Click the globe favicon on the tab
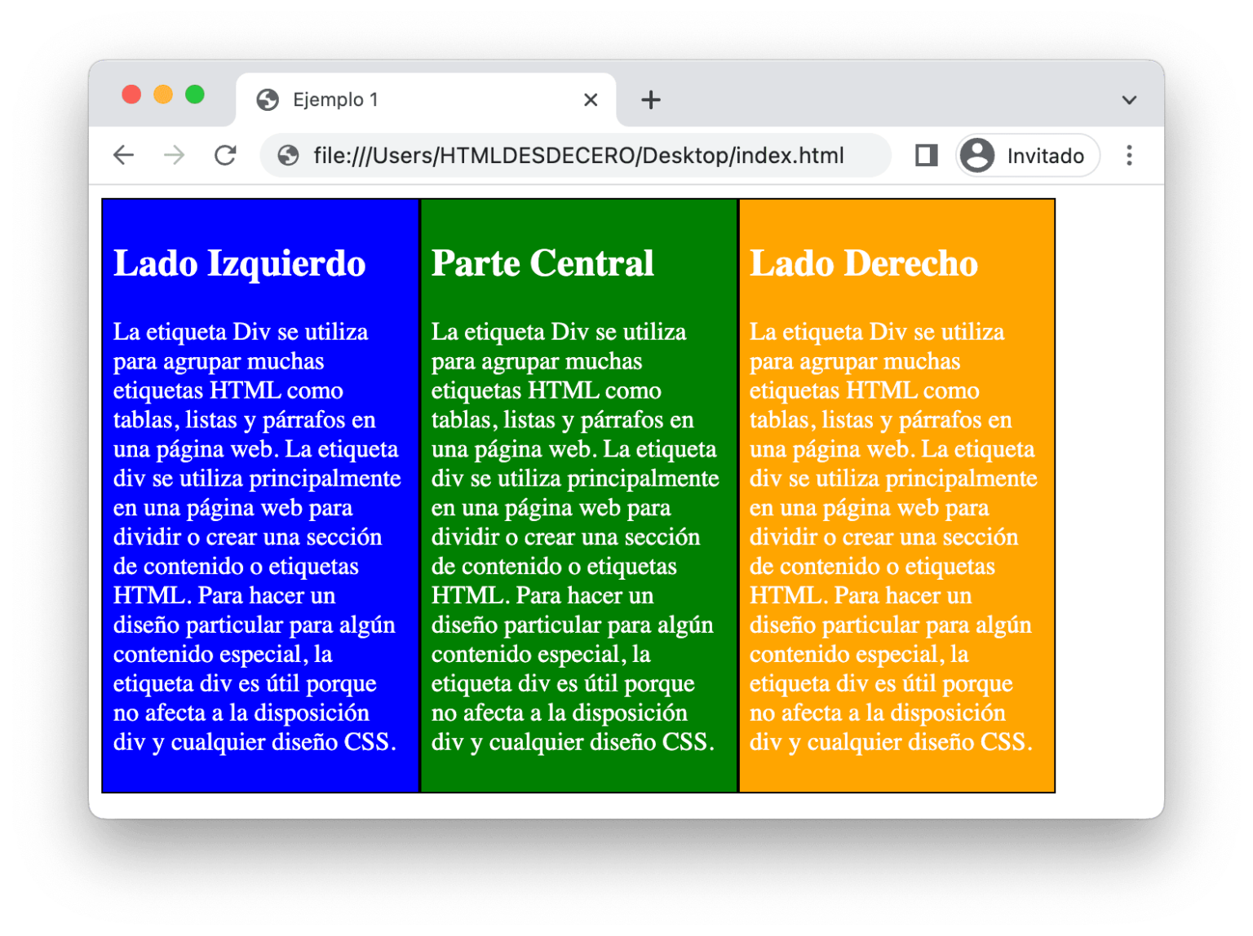This screenshot has height=936, width=1253. (x=268, y=99)
